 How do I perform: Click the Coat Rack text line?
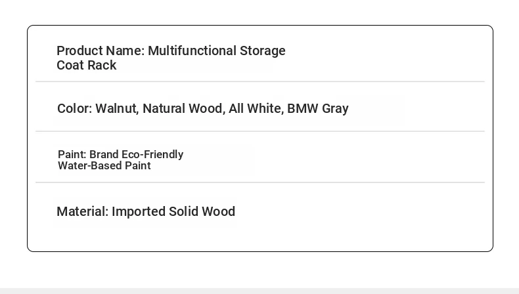86,65
